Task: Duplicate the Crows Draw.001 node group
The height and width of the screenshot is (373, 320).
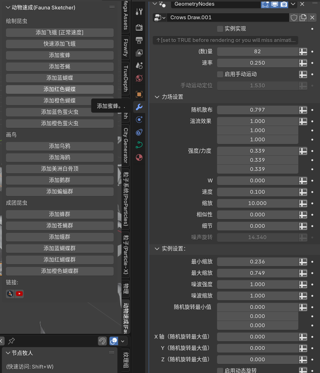Action: (303, 18)
